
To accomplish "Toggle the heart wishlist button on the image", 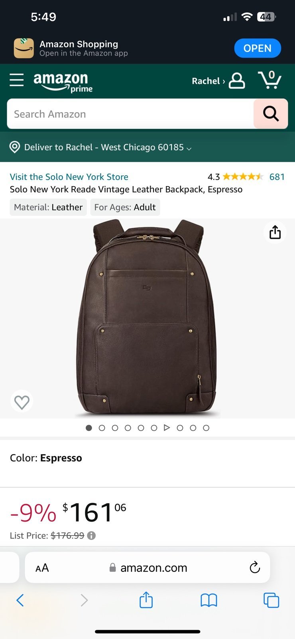I will tap(22, 402).
